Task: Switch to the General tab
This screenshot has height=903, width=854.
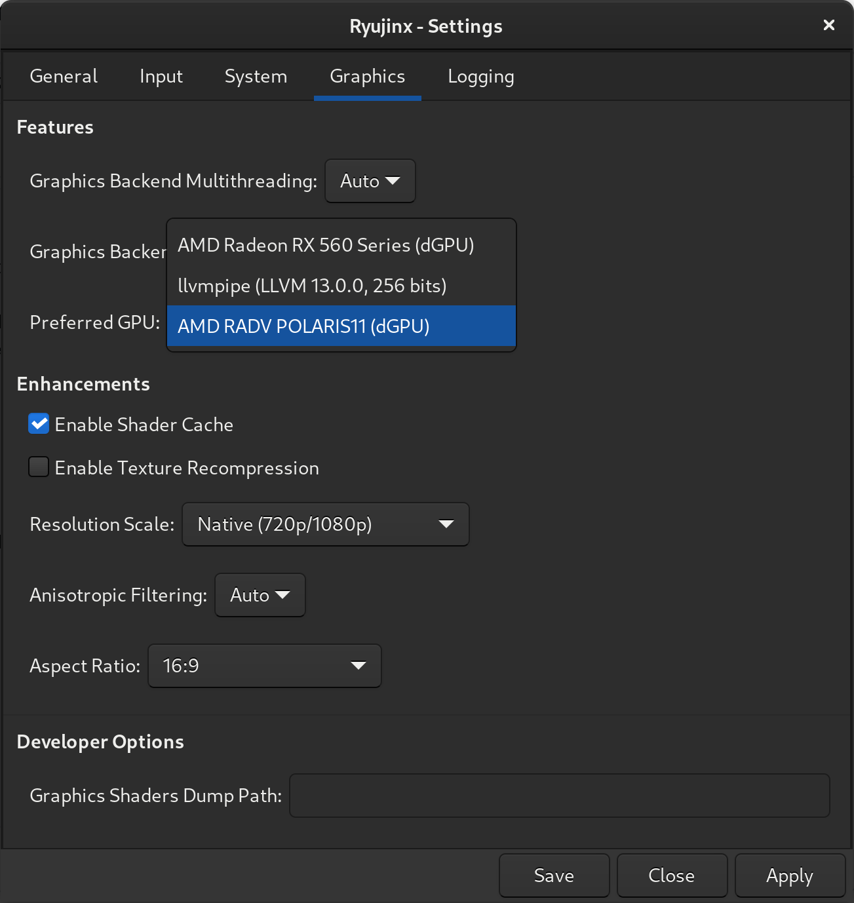Action: (x=64, y=77)
